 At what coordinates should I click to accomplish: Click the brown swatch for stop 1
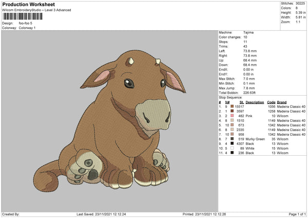(x=233, y=107)
